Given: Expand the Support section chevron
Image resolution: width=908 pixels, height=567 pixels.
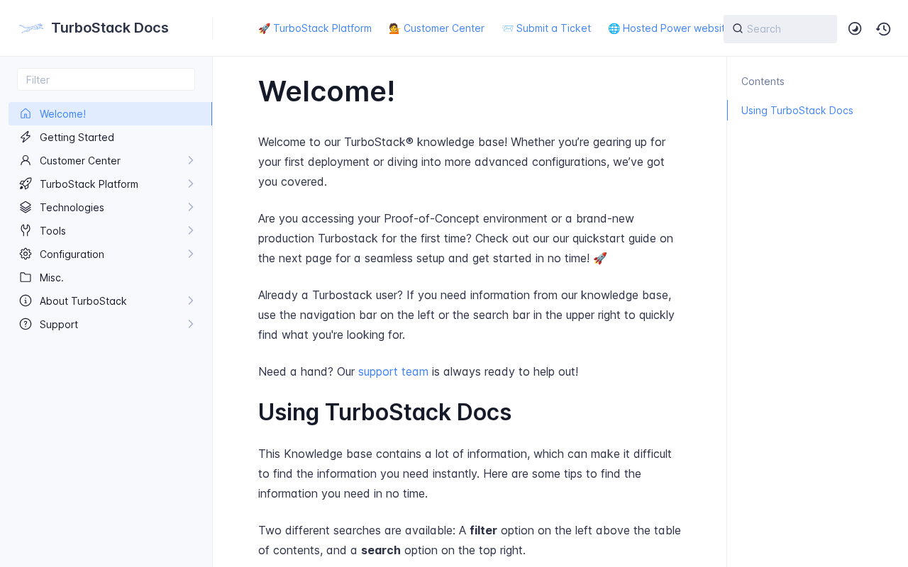Looking at the screenshot, I should pos(191,324).
